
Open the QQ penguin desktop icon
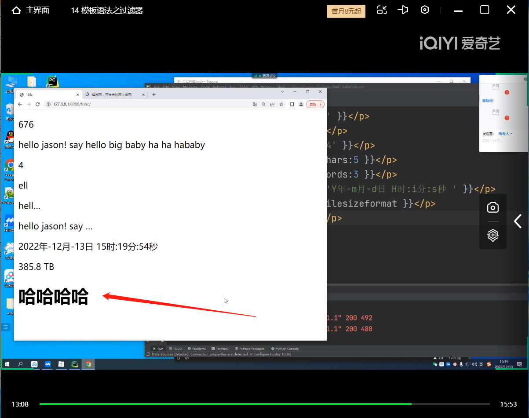click(x=10, y=140)
